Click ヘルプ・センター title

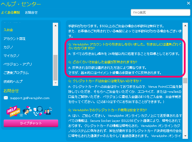point(21,4)
